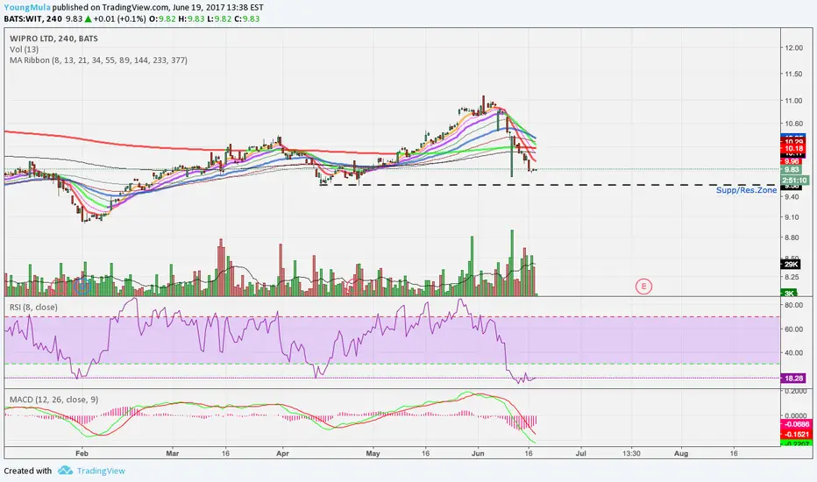817x482 pixels.
Task: Click the Aug label on time axis
Action: pyautogui.click(x=681, y=453)
